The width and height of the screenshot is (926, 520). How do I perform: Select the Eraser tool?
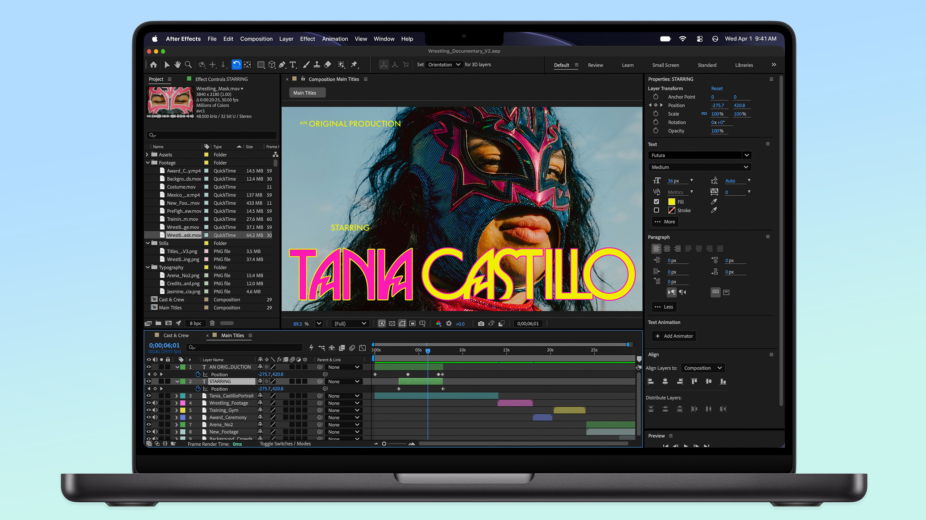tap(327, 65)
